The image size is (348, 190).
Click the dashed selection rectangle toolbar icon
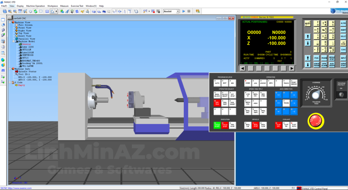[41, 11]
